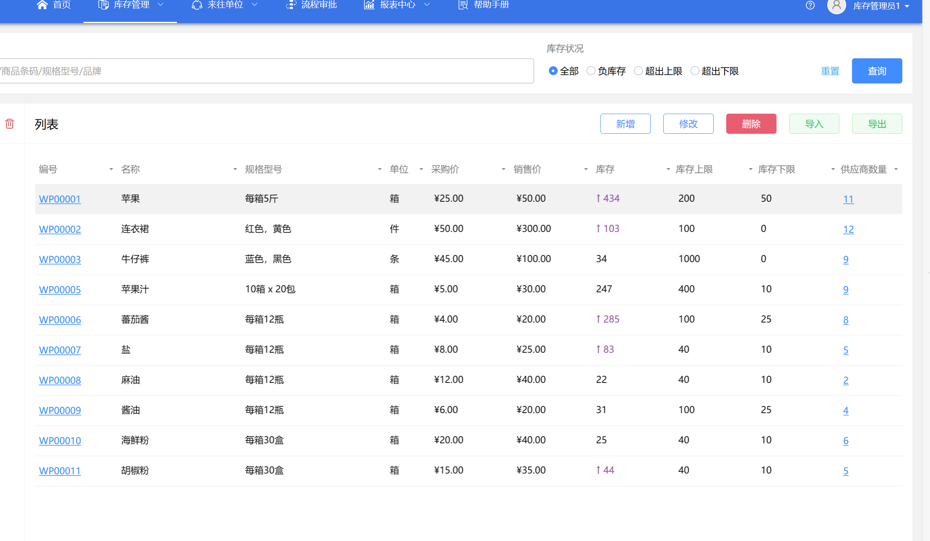The image size is (930, 541).
Task: Select the 超出下限 radio option
Action: tap(695, 71)
